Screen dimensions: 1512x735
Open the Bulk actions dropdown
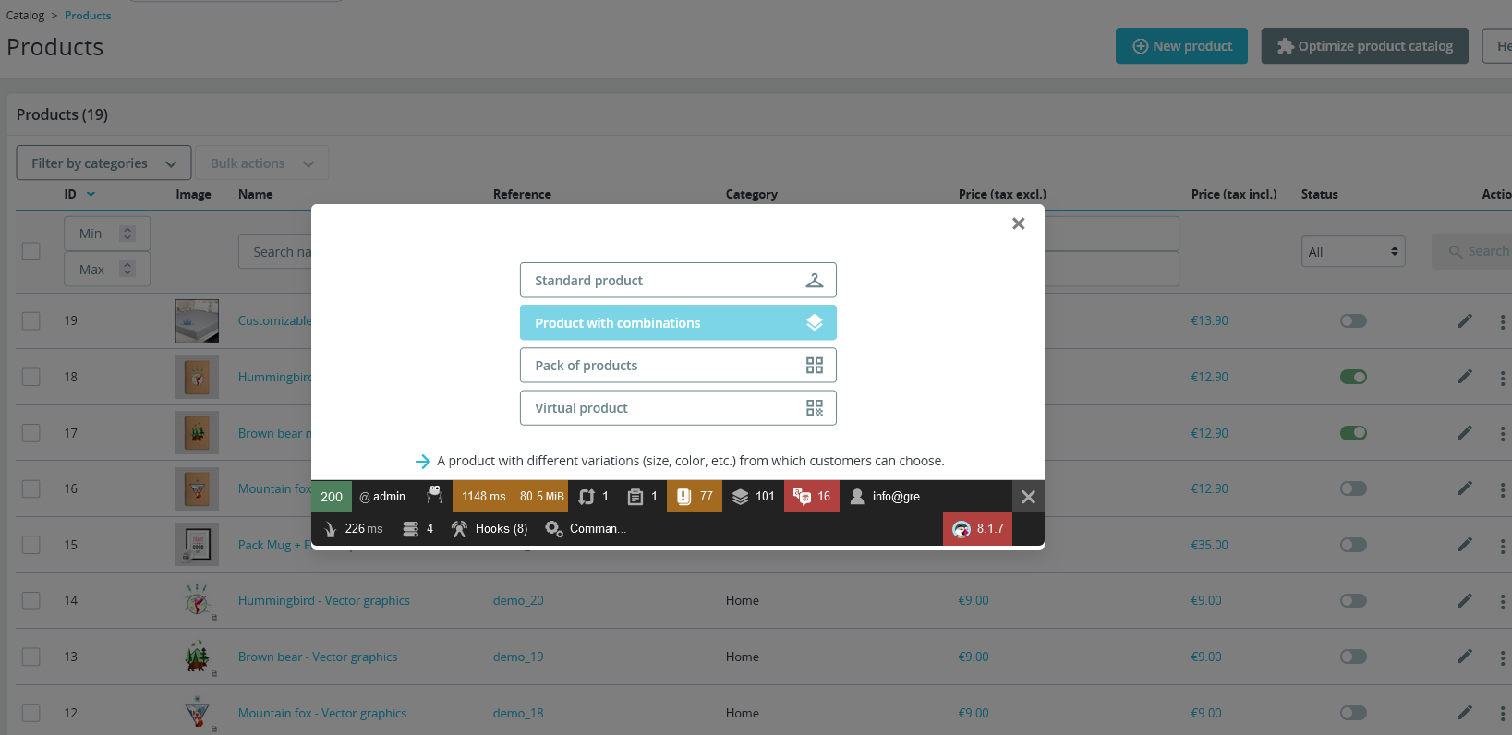[x=262, y=163]
